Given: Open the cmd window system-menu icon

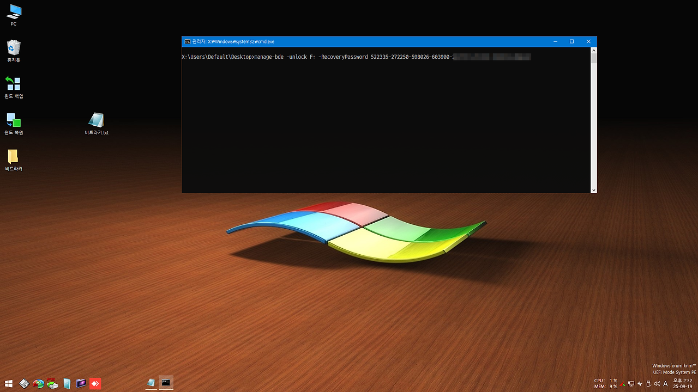Looking at the screenshot, I should pos(187,41).
